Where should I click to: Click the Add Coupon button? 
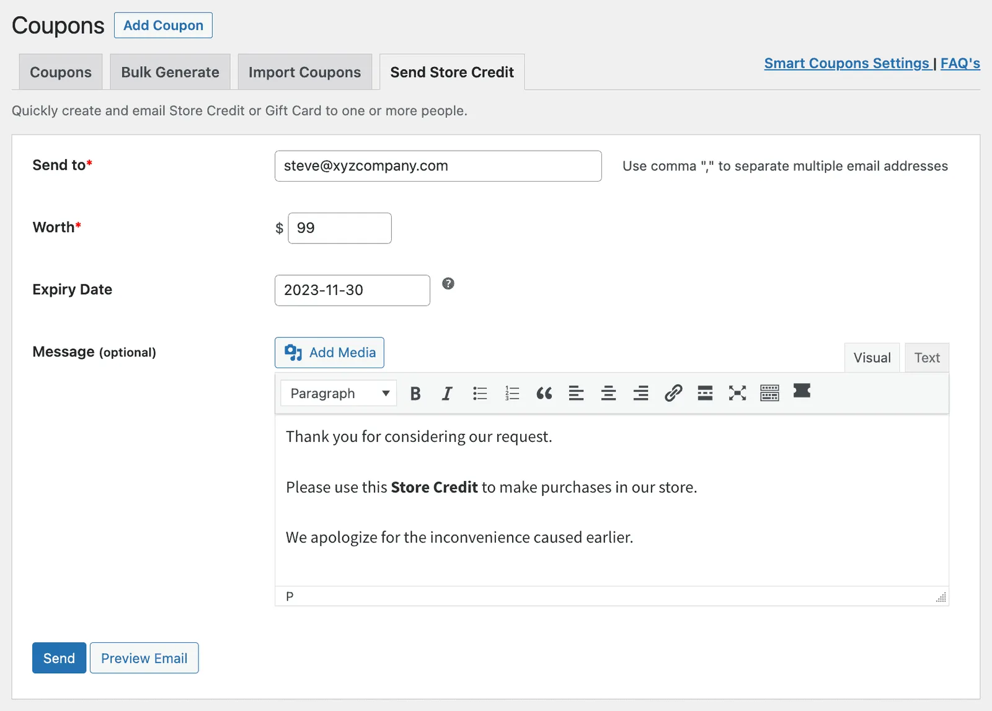[x=163, y=25]
